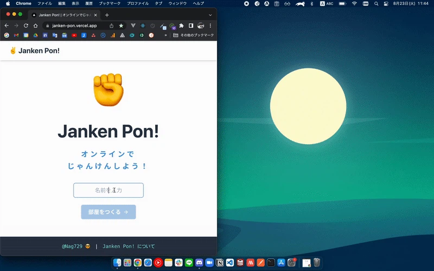
Task: Open タブ menu in menu bar
Action: click(158, 3)
